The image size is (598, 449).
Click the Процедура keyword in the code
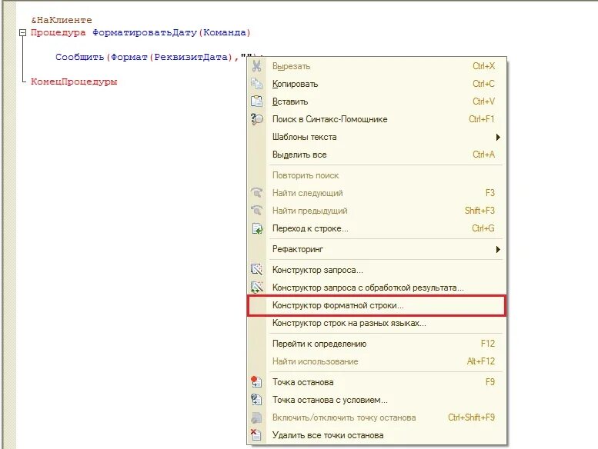(58, 33)
